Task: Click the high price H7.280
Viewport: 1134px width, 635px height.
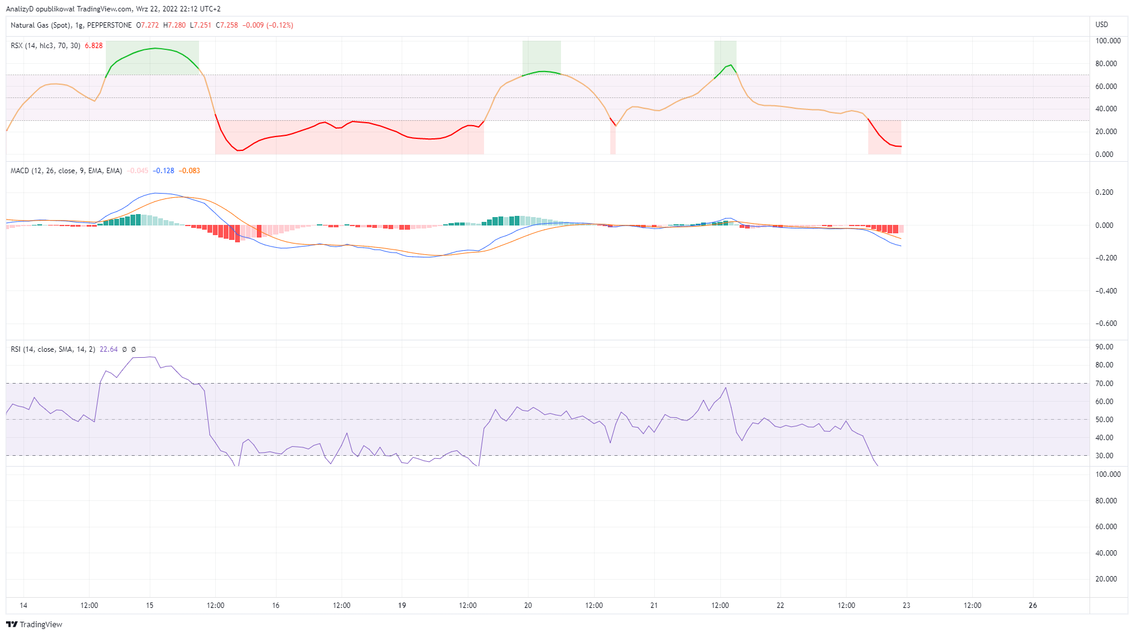Action: pyautogui.click(x=174, y=25)
